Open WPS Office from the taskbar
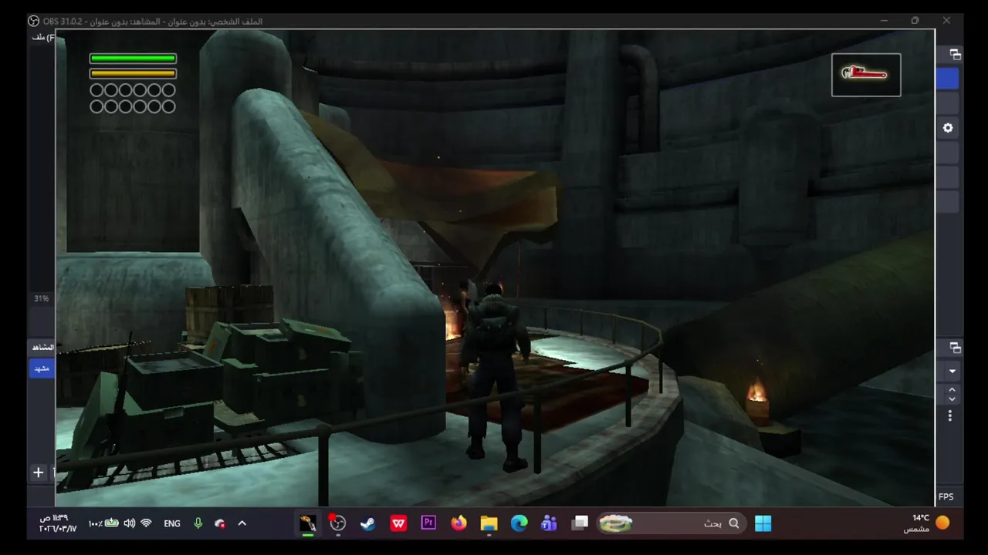 [x=398, y=523]
